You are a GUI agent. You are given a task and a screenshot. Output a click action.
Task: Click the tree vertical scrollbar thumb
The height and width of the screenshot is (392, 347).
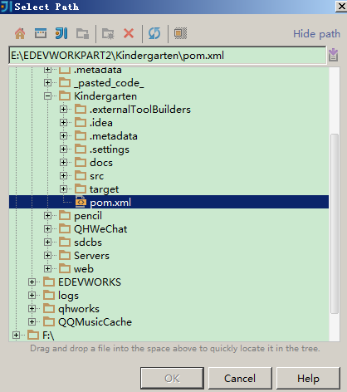(335, 223)
